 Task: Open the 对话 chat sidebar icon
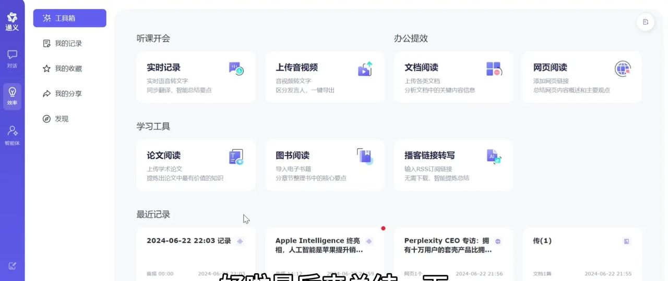[x=12, y=54]
